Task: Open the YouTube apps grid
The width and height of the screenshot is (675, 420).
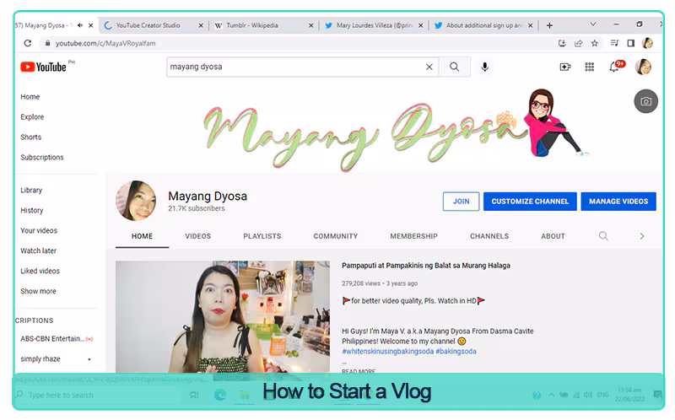Action: pyautogui.click(x=589, y=67)
